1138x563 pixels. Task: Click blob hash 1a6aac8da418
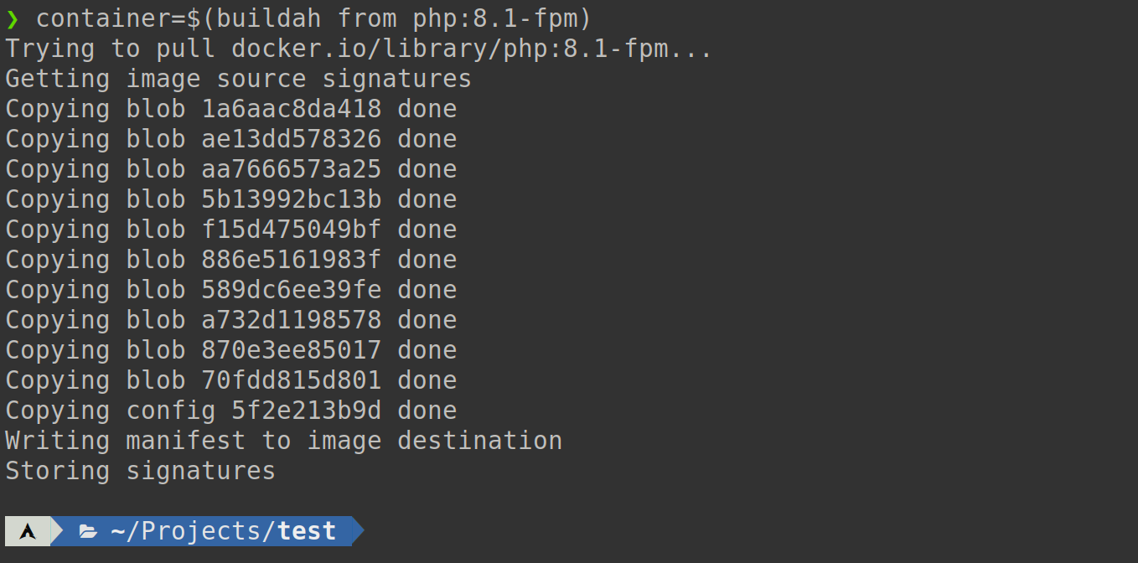[291, 109]
